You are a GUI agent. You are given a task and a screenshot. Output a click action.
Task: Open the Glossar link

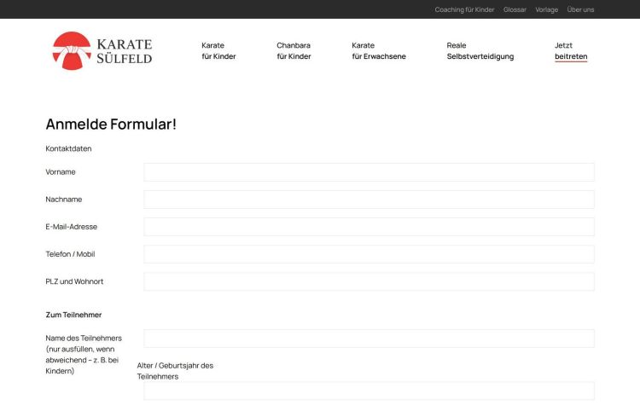point(515,9)
